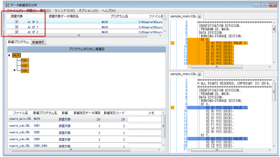Viewport: 280px width, 157px height.
Task: Open the ウィンドウ(W) menu
Action: (x=65, y=11)
